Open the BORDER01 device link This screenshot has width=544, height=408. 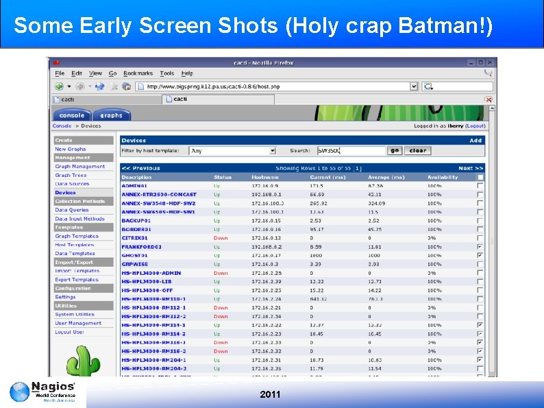pos(136,230)
